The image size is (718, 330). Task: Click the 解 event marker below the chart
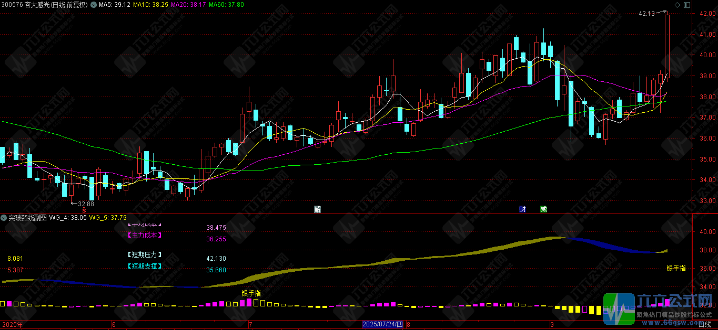tap(317, 209)
